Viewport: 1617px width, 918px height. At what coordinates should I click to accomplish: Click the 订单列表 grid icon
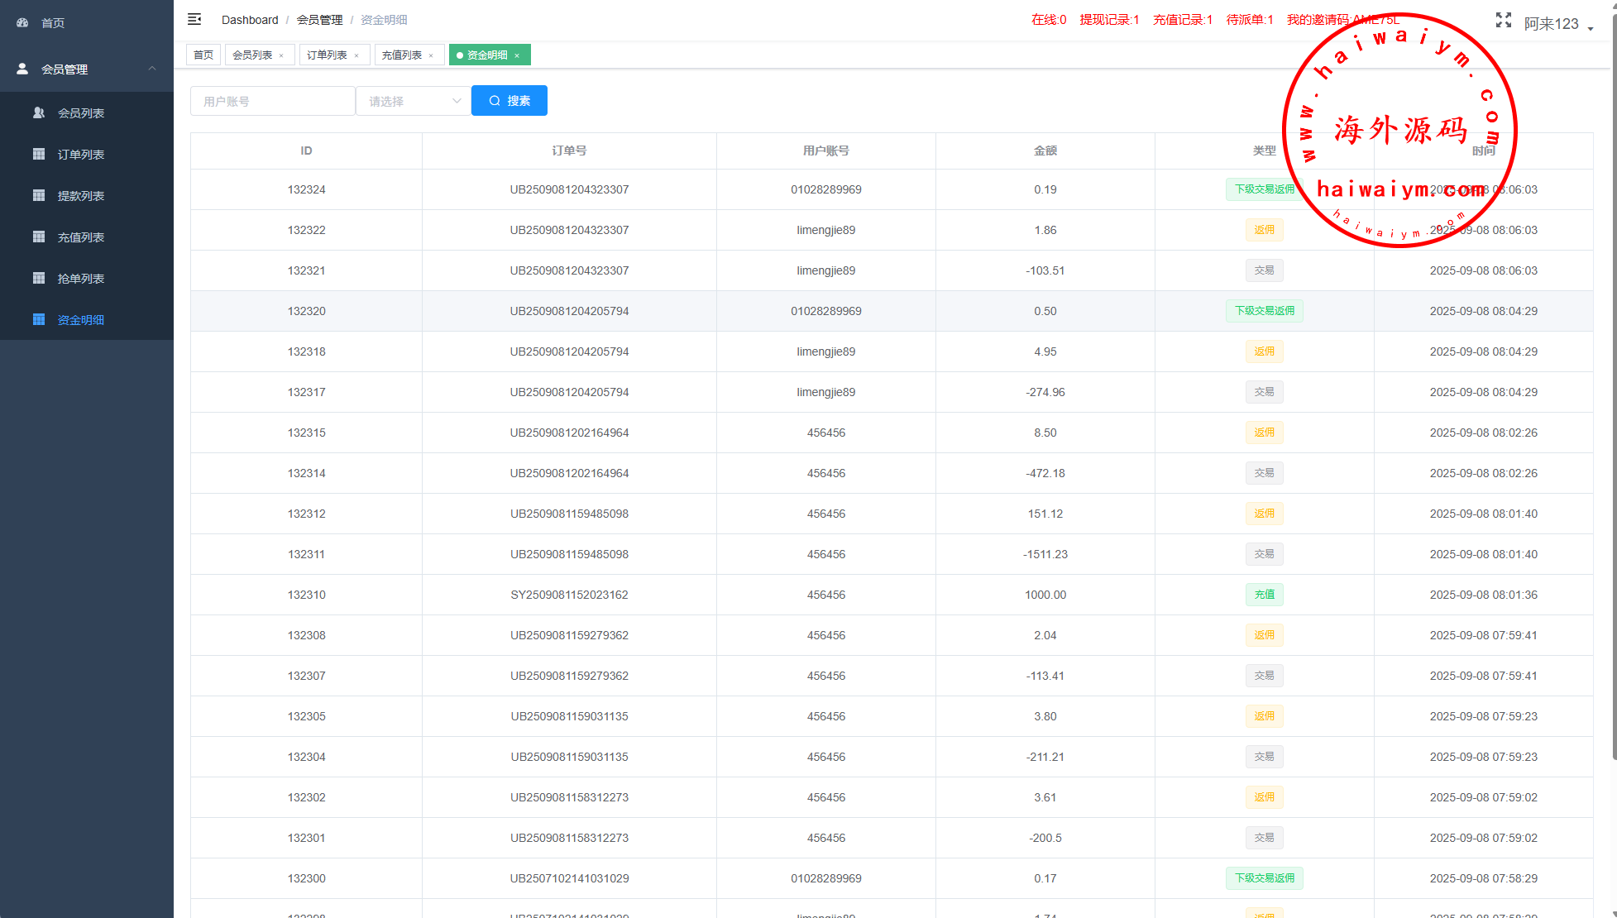coord(38,154)
